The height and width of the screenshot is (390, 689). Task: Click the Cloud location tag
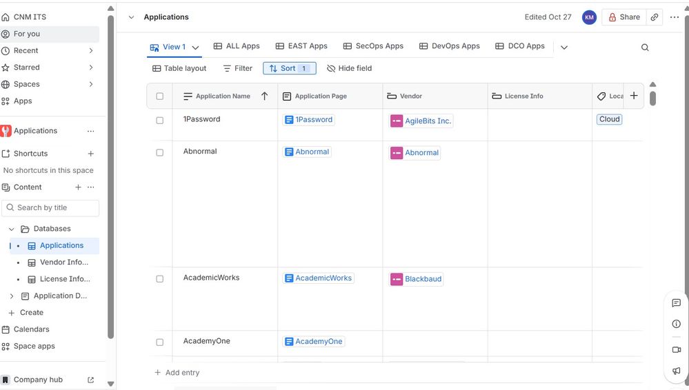[609, 119]
